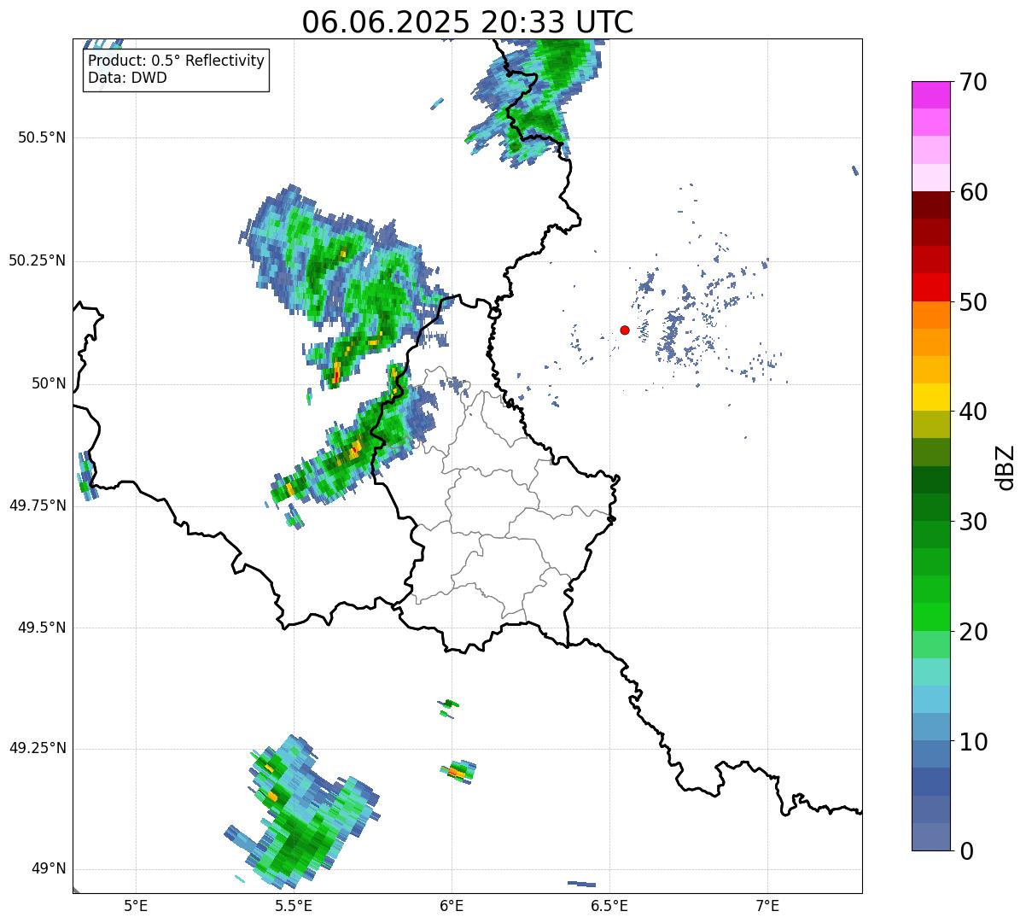This screenshot has height=923, width=1026.
Task: Click the red station marker dot
Action: (625, 330)
